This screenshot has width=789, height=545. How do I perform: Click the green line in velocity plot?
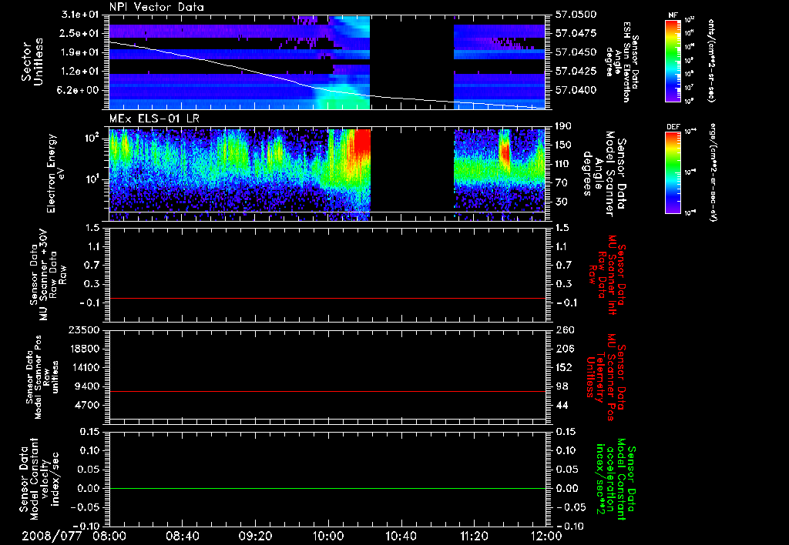point(327,488)
